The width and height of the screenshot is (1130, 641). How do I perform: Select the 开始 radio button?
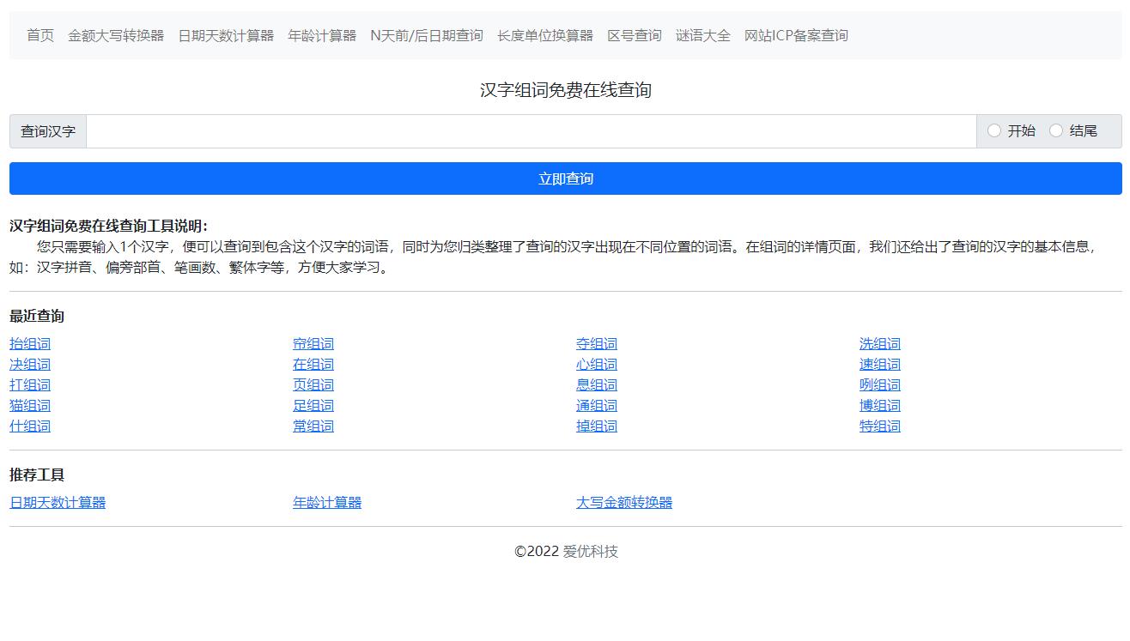point(994,131)
